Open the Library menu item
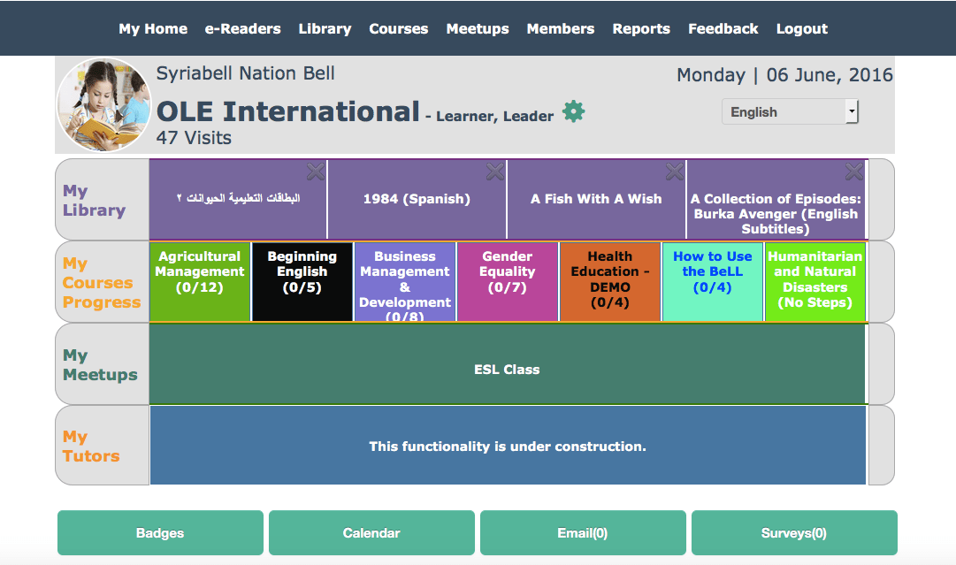Screen dimensions: 956x565 pyautogui.click(x=325, y=28)
